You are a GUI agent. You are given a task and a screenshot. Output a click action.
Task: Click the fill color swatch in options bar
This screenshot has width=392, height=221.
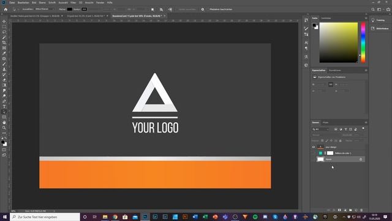(69, 9)
